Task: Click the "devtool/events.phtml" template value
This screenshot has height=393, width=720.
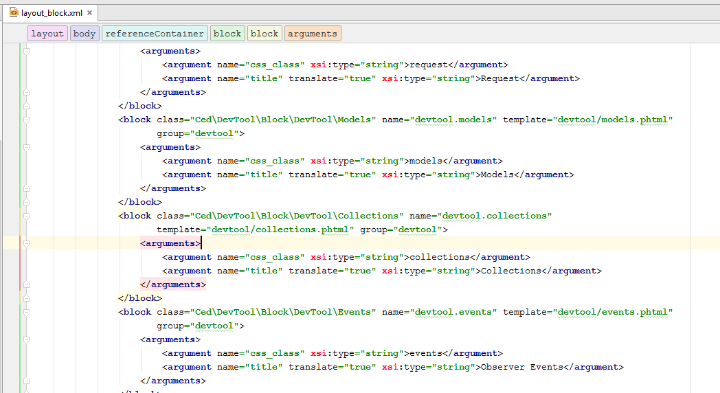Action: [x=613, y=312]
